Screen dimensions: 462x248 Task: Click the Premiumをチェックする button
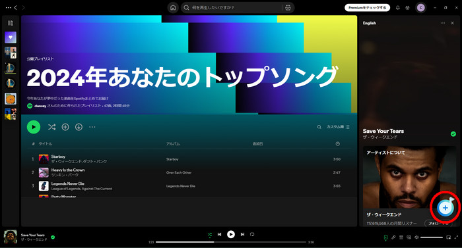(x=367, y=8)
